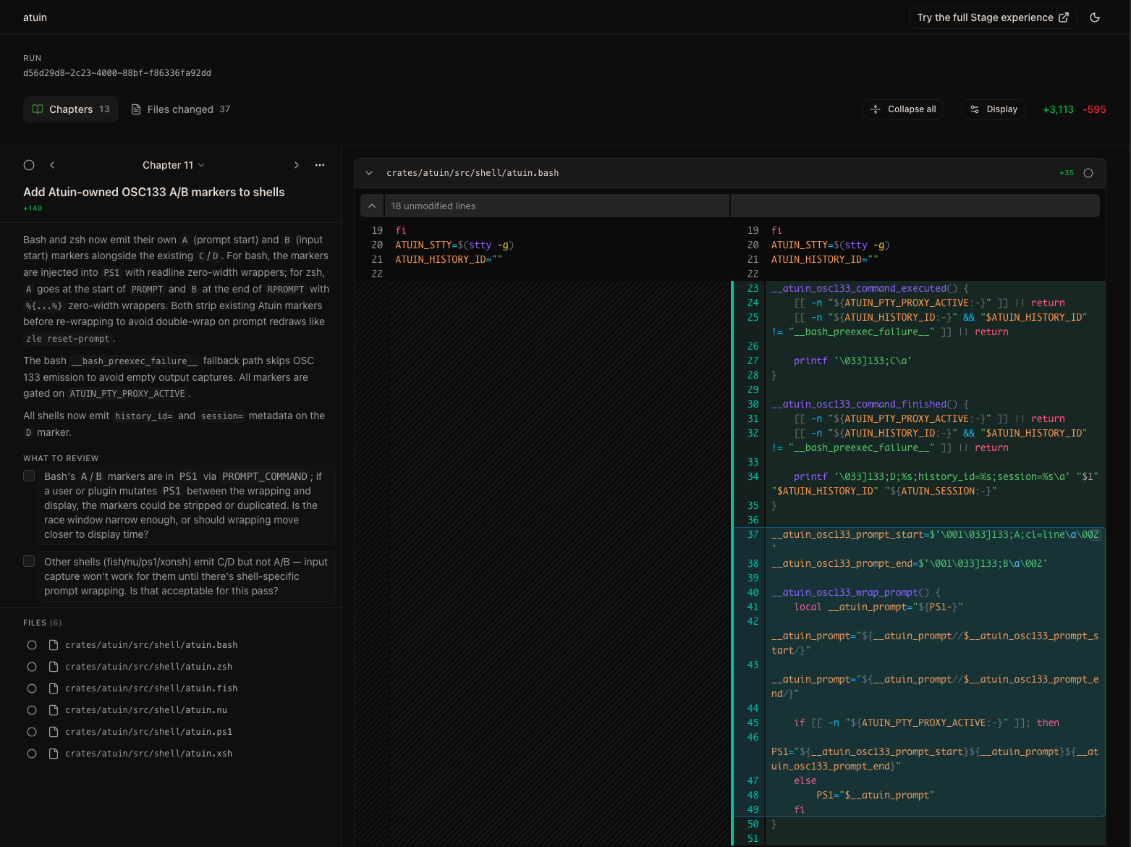Click the Collapse all button
Image resolution: width=1131 pixels, height=847 pixels.
tap(903, 109)
